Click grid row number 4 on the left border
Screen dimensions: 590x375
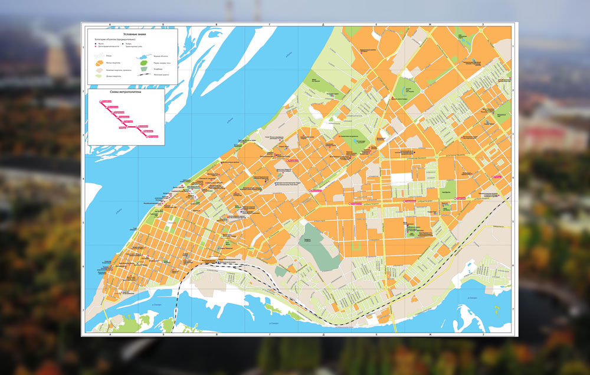click(83, 178)
